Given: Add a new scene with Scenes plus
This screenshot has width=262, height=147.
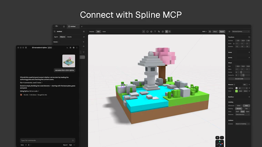Looking at the screenshot, I should pyautogui.click(x=83, y=42).
